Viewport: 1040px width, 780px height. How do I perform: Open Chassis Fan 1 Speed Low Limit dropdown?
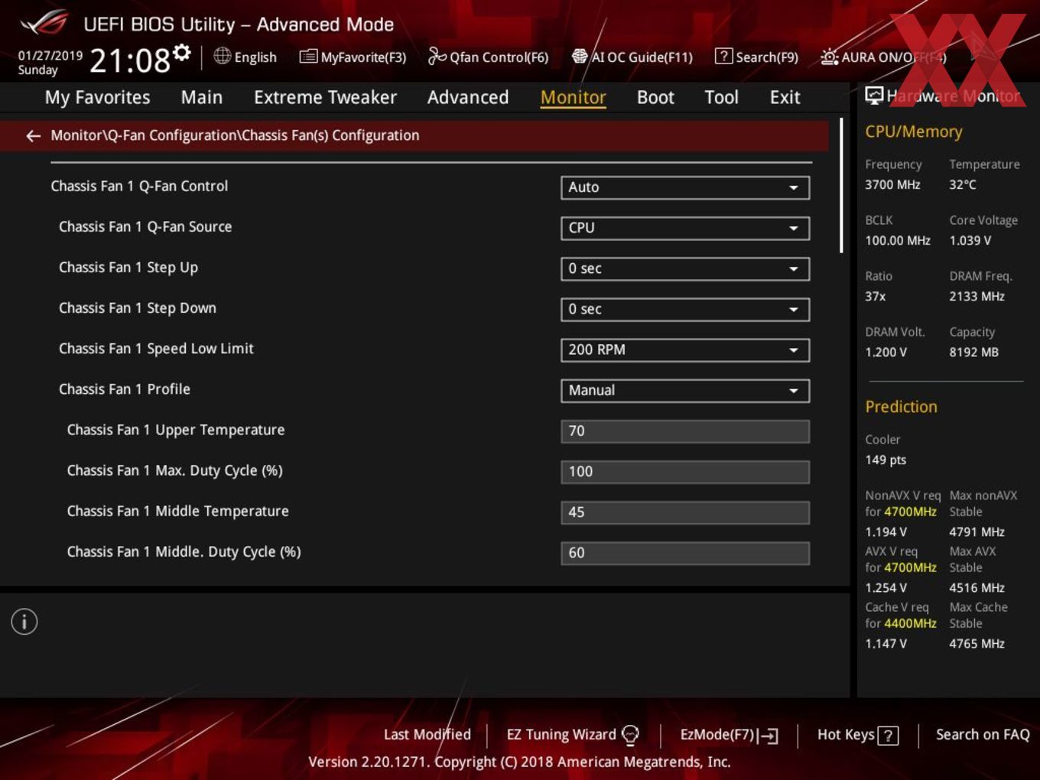pyautogui.click(x=685, y=349)
